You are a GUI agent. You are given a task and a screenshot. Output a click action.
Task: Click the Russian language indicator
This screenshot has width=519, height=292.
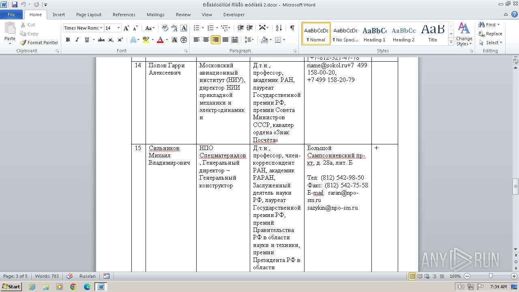[88, 276]
